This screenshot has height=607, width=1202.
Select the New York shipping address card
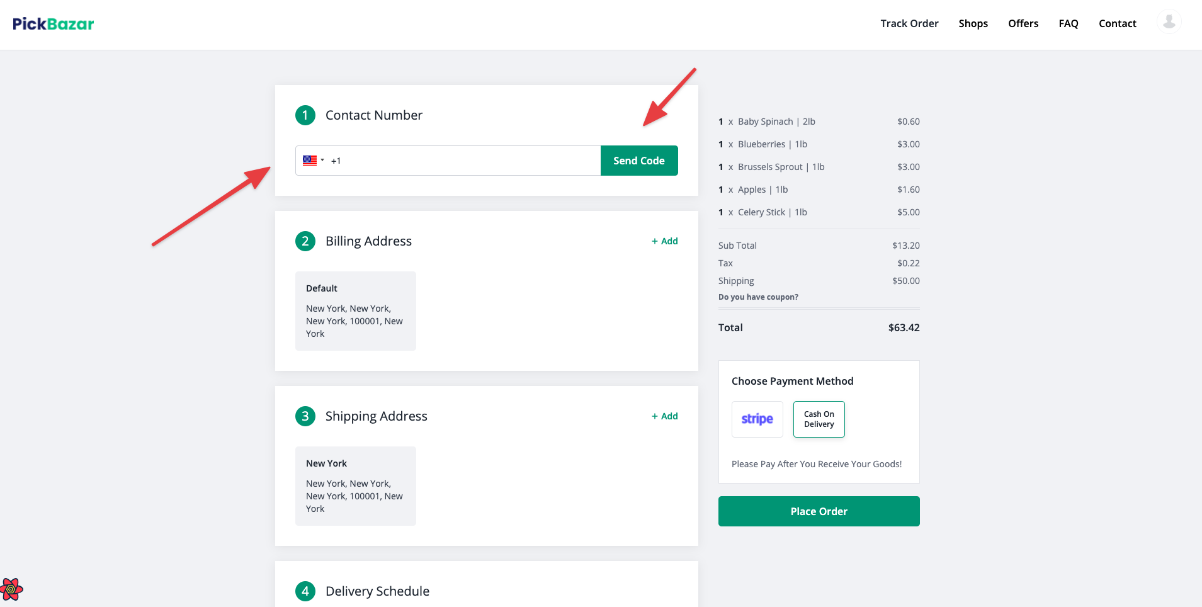click(355, 486)
